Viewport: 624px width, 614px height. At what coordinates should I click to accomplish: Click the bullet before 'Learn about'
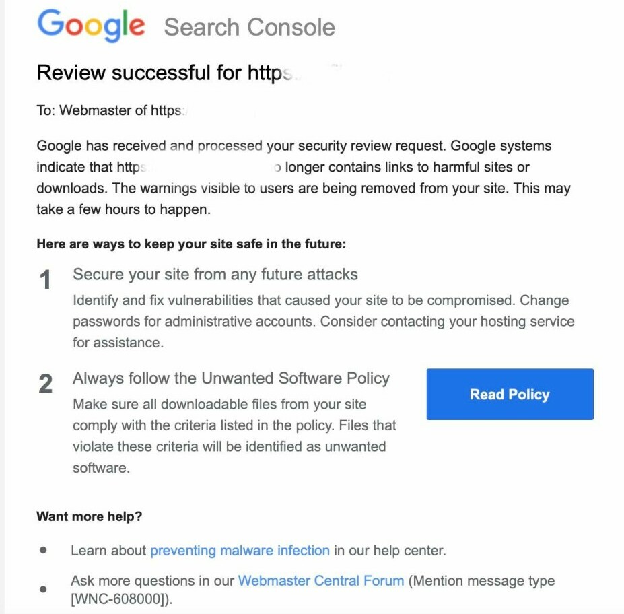pyautogui.click(x=44, y=550)
